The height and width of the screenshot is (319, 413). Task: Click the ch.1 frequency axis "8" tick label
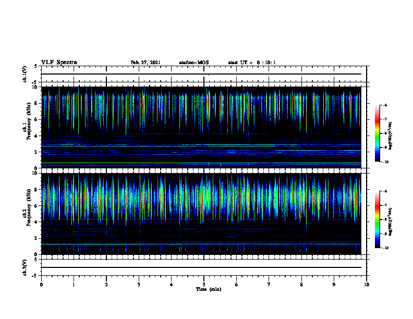[37, 103]
